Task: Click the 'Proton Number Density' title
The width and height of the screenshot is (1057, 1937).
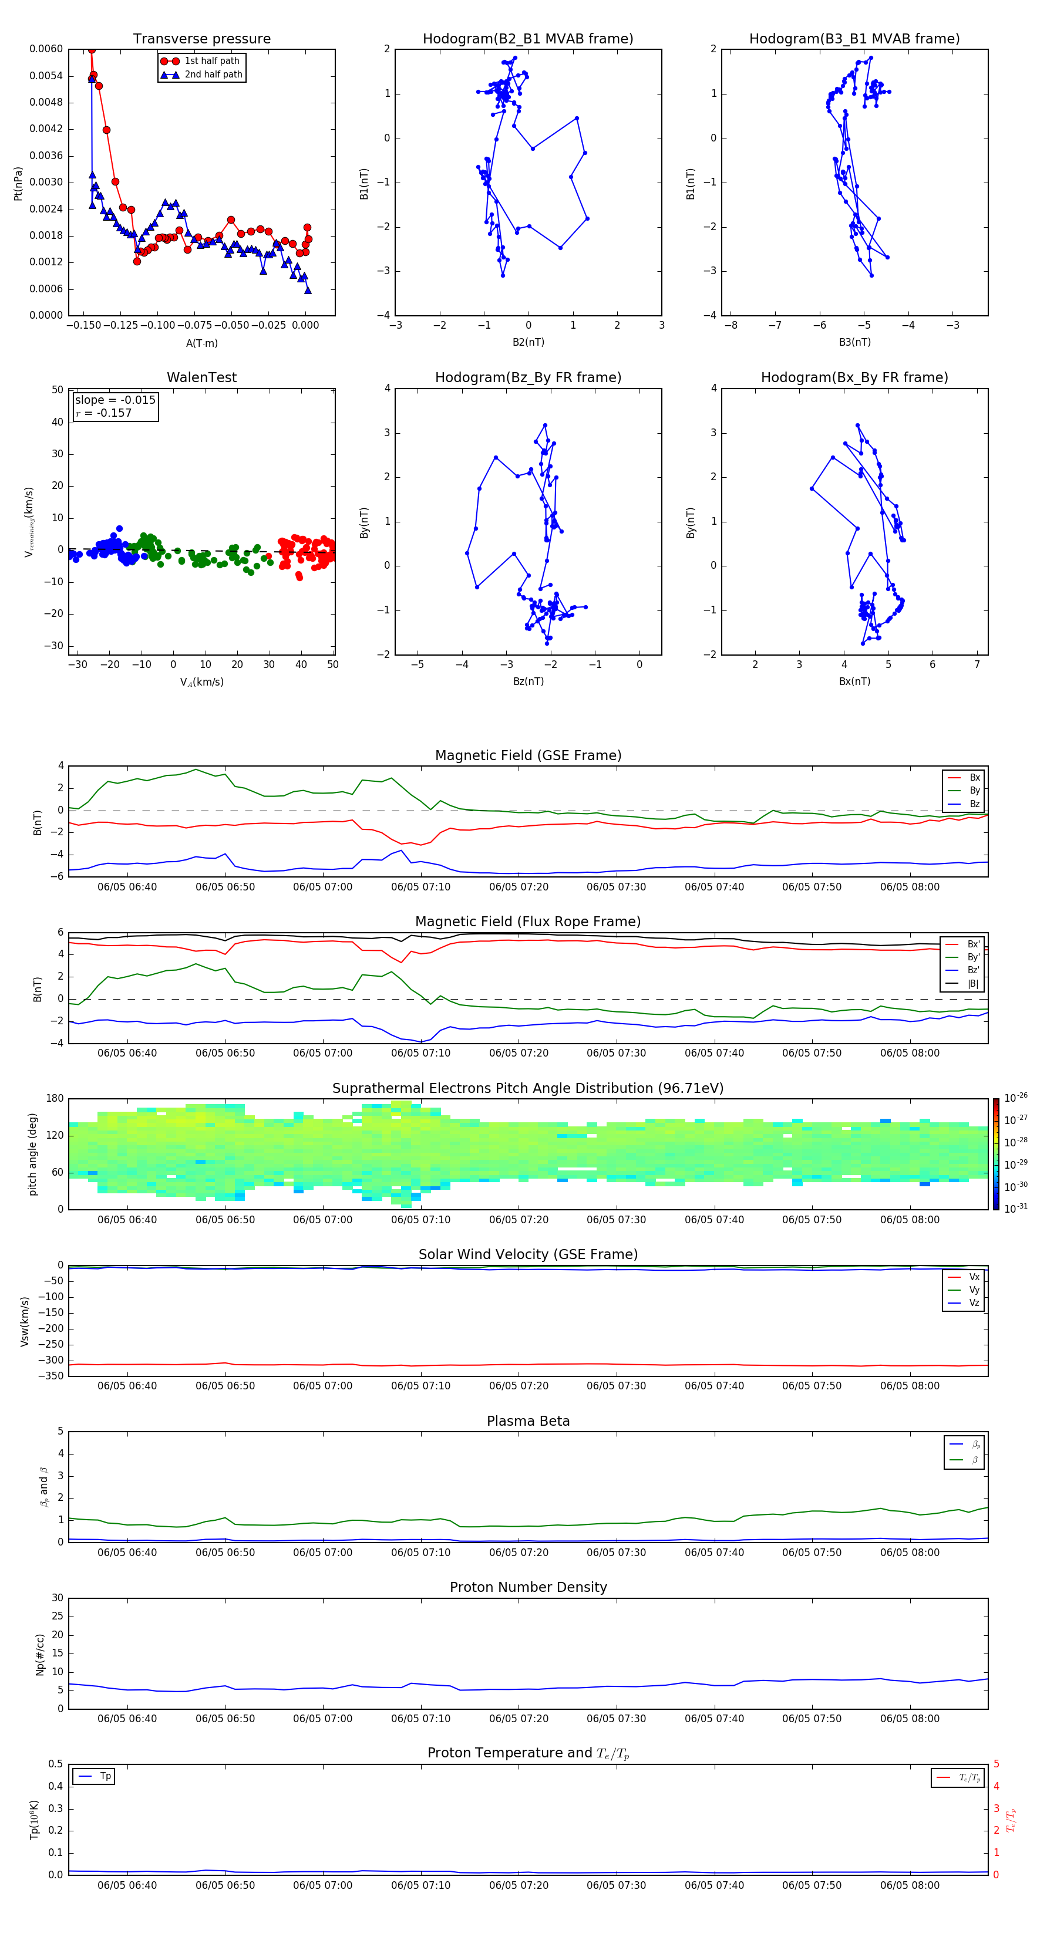Action: coord(528,1587)
